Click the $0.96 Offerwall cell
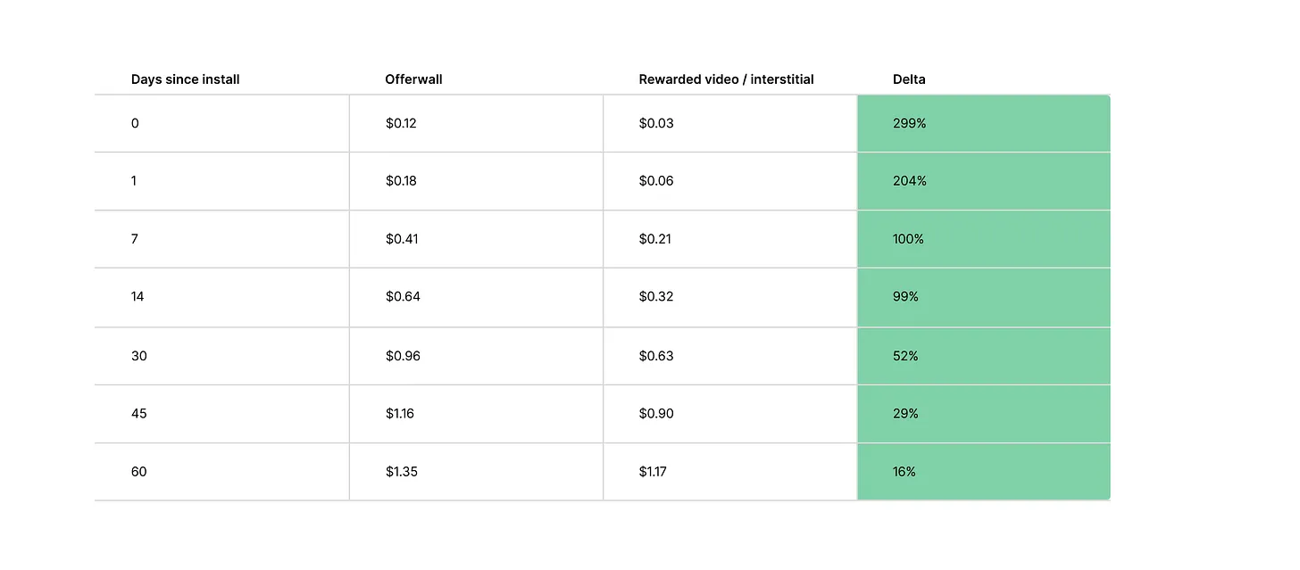 click(x=403, y=356)
